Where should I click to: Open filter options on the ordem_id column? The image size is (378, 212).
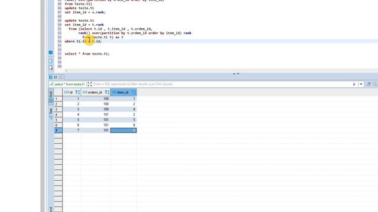point(107,92)
